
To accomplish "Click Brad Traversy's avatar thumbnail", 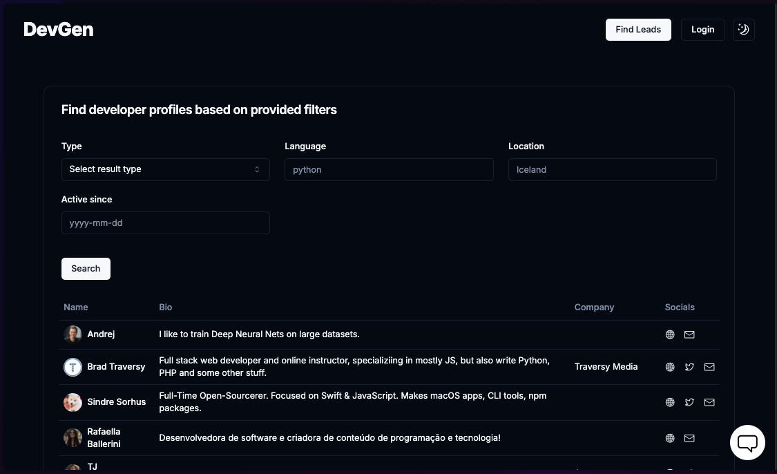I will 73,367.
